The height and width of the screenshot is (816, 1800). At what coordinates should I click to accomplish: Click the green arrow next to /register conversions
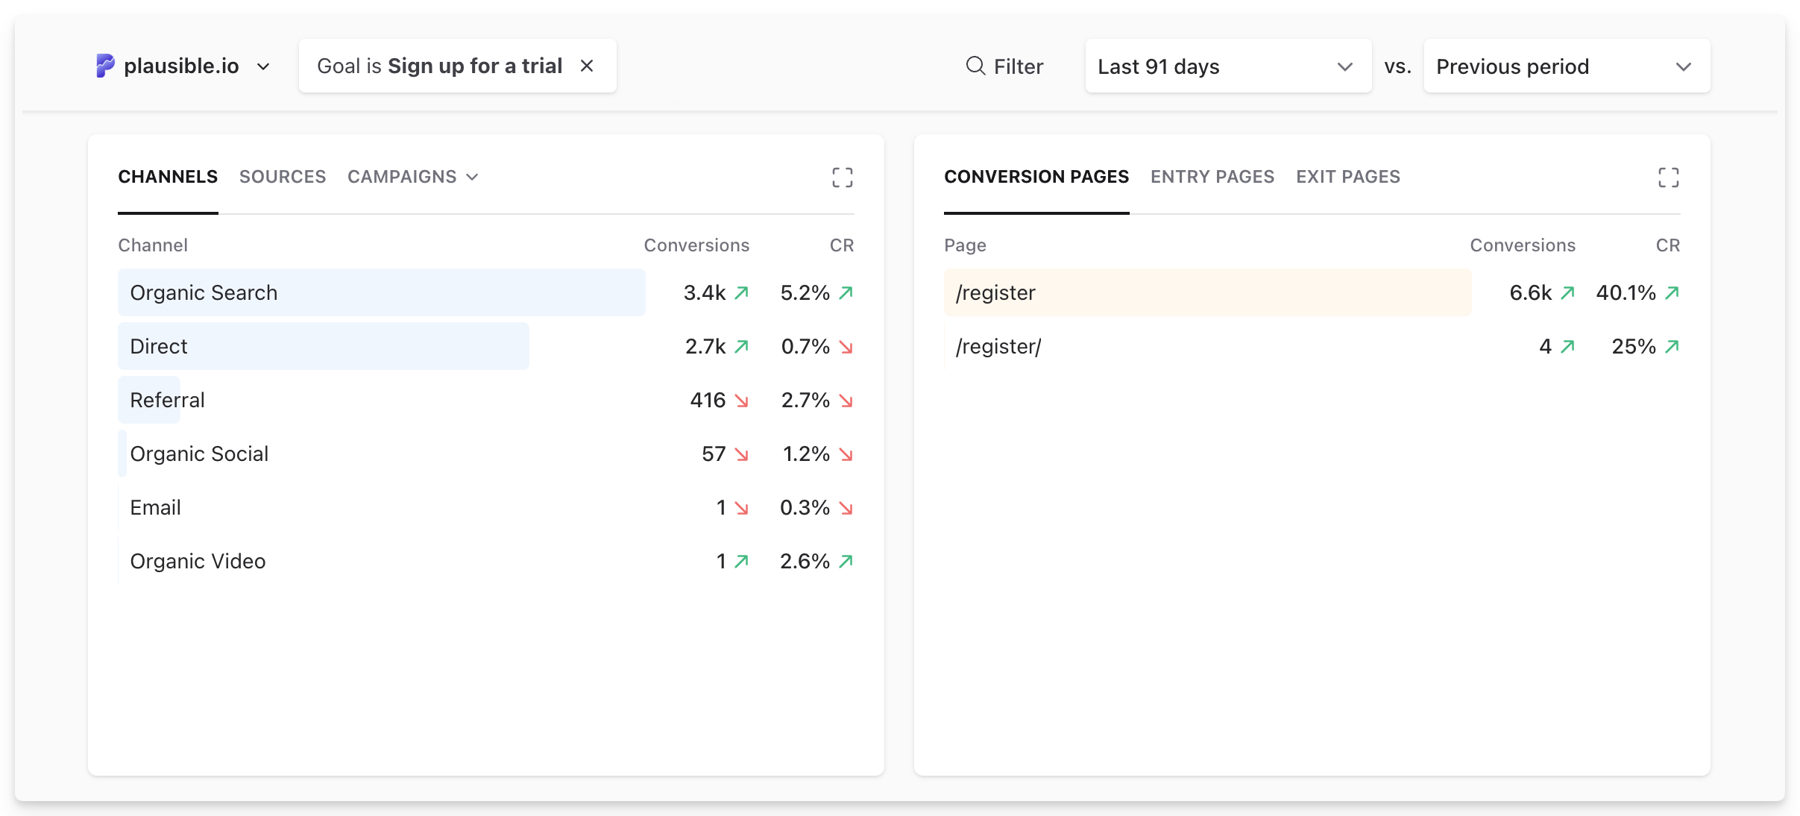(x=1569, y=292)
